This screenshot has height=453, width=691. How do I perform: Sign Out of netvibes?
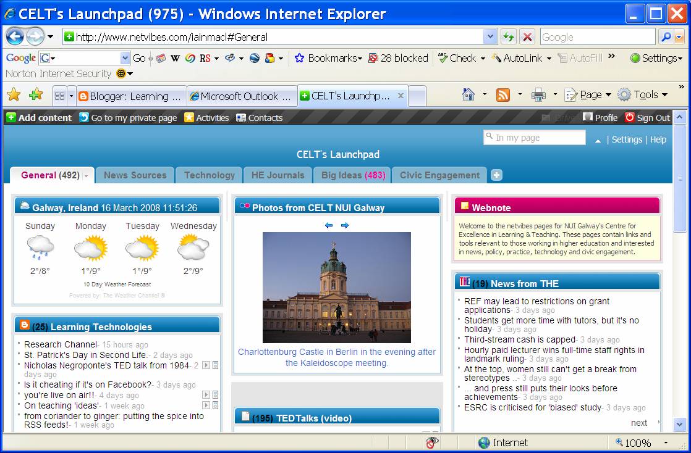pyautogui.click(x=646, y=117)
